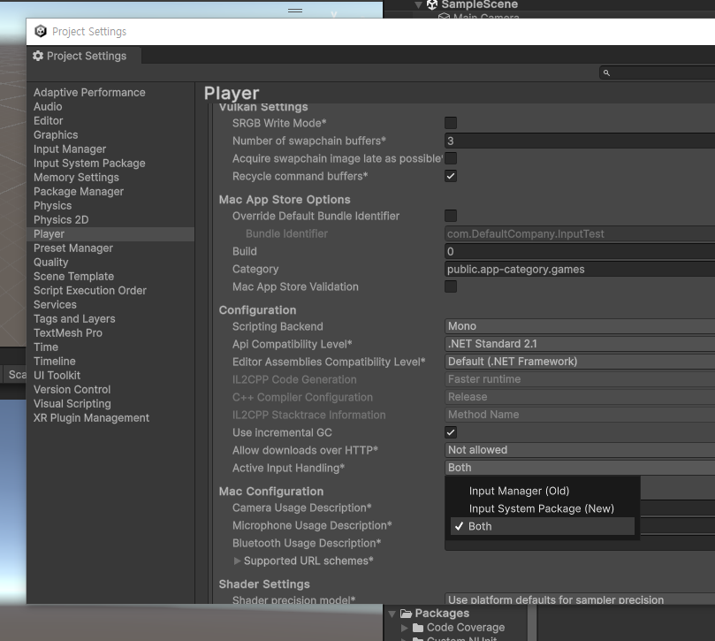715x641 pixels.
Task: Collapse the SampleScene hierarchy arrow
Action: pos(418,5)
